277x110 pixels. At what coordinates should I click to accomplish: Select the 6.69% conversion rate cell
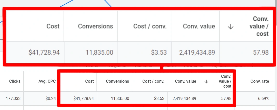pos(263,98)
